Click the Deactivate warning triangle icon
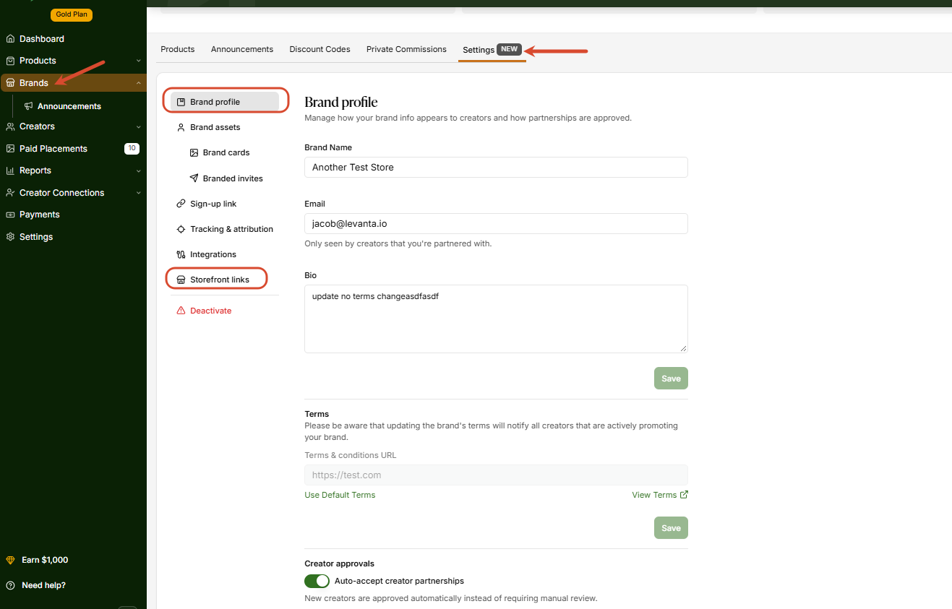The image size is (952, 609). pyautogui.click(x=181, y=311)
